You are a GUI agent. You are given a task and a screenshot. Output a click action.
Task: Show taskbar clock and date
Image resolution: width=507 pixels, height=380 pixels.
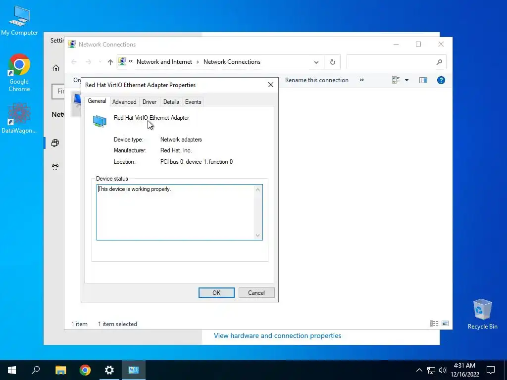[464, 370]
